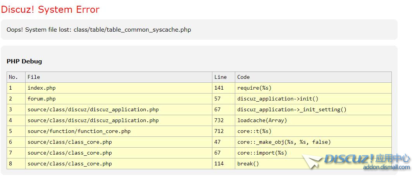This screenshot has height=177, width=417.
Task: Select the core::_make_obj code entry
Action: click(284, 142)
